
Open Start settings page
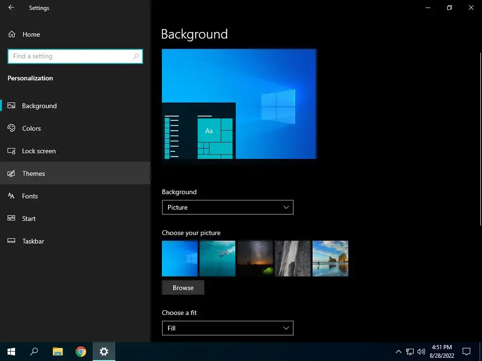coord(75,218)
